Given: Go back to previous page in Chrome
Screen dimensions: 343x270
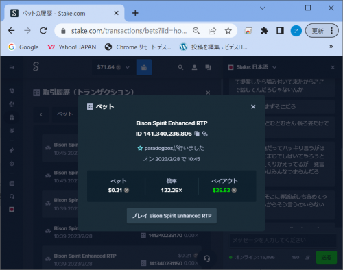Looking at the screenshot, I should [12, 31].
